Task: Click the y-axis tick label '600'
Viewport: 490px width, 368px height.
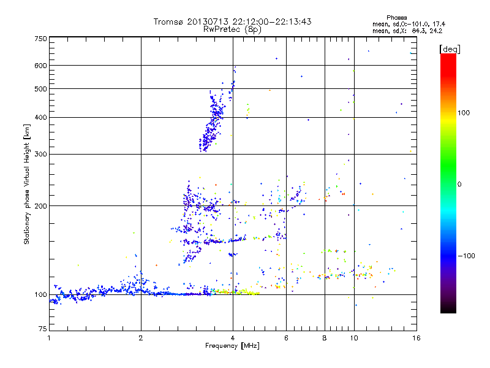Action: (x=40, y=66)
